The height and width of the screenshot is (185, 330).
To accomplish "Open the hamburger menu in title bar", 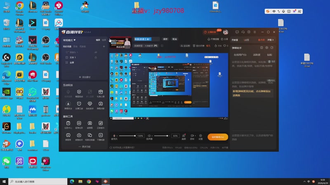I will point(255,32).
